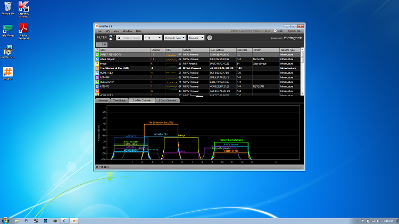This screenshot has height=224, width=399.
Task: Click MAC address 48:F8:B3:AF:20:D9 cell
Action: point(222,68)
